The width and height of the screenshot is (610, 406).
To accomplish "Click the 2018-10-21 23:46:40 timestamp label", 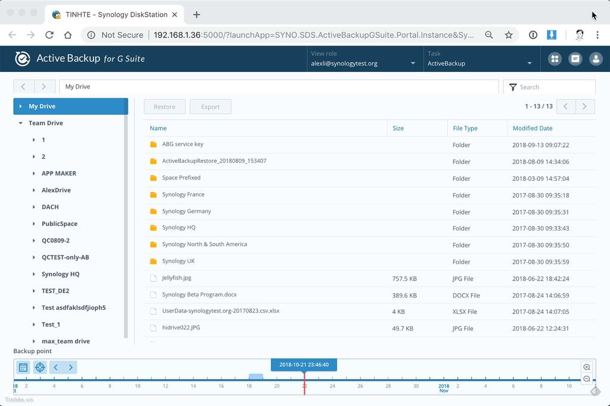I will [x=304, y=364].
